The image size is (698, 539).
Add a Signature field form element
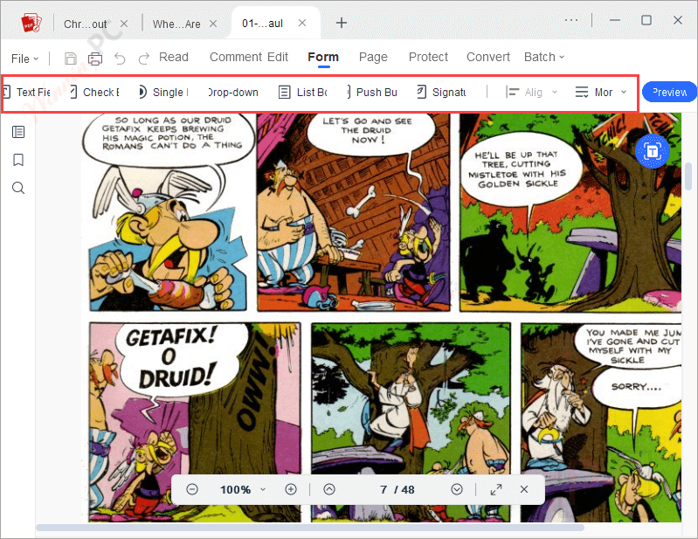click(x=441, y=92)
